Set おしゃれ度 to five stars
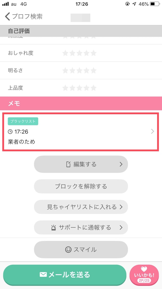This screenshot has width=162, height=289. point(94,53)
